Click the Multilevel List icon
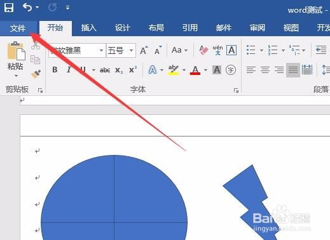 [x=294, y=50]
